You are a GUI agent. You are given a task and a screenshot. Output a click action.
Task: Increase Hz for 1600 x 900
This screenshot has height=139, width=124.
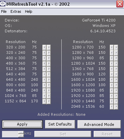tap(116, 74)
